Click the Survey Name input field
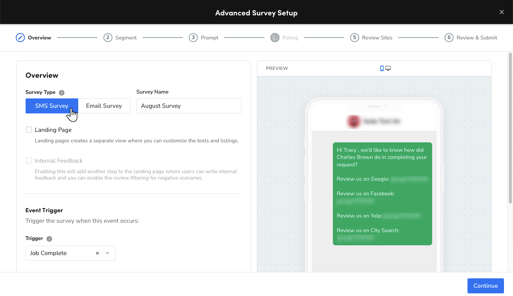513x296 pixels. pos(189,106)
